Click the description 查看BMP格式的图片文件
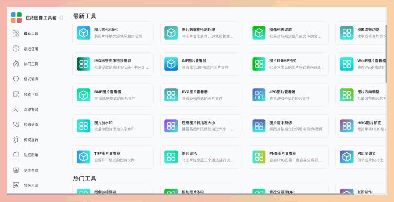This screenshot has width=394, height=202. 115,98
